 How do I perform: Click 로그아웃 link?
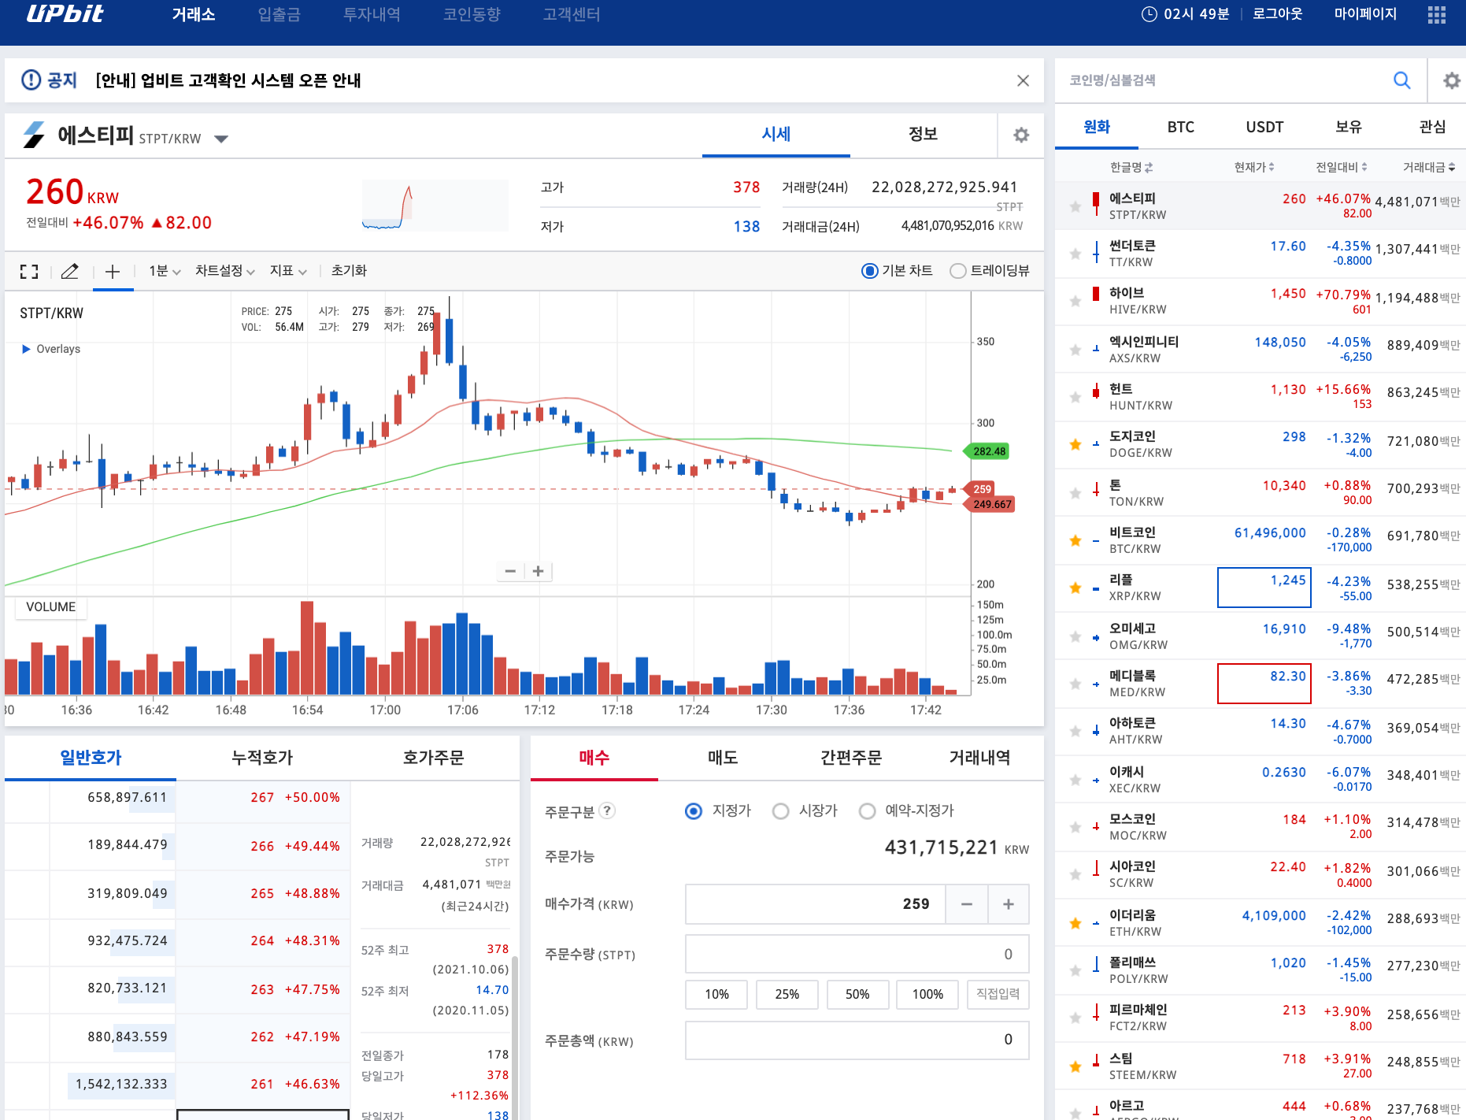click(x=1277, y=14)
